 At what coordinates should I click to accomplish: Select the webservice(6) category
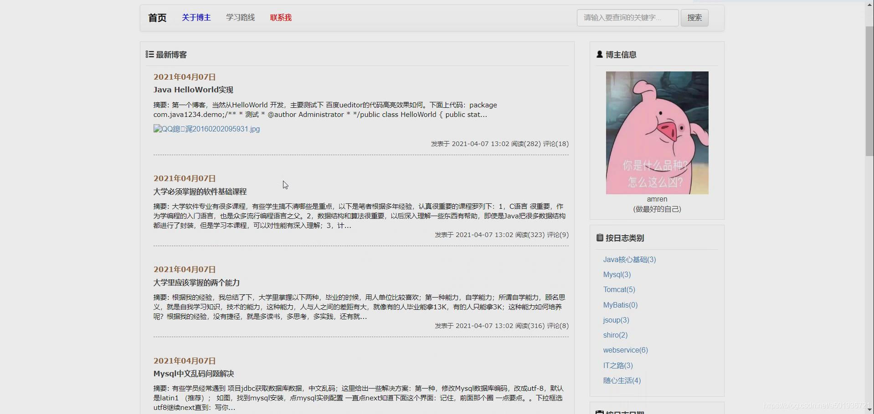tap(625, 350)
